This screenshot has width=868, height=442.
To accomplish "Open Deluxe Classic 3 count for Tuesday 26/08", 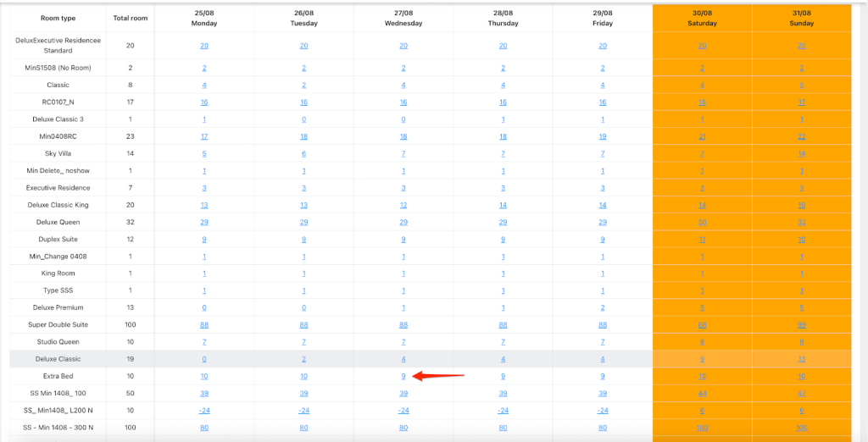I will (303, 119).
